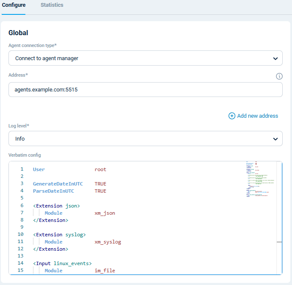Open the Agent connection type dropdown
Image resolution: width=292 pixels, height=285 pixels.
tap(146, 58)
